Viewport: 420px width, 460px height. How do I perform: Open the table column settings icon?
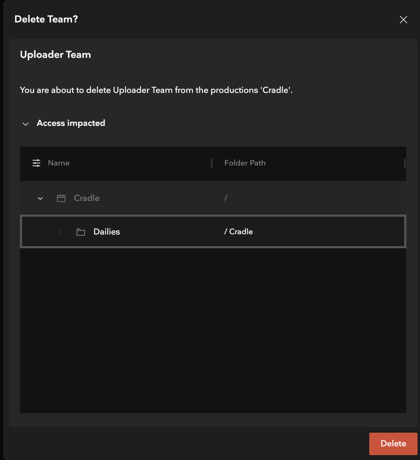click(36, 163)
